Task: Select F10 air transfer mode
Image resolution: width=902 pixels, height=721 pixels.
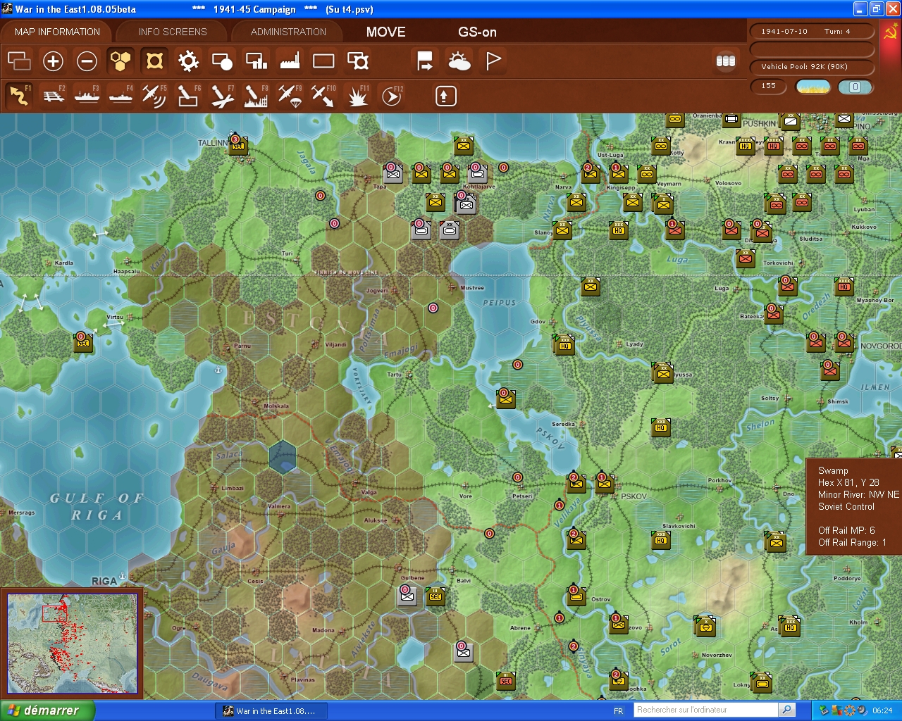Action: [x=323, y=96]
